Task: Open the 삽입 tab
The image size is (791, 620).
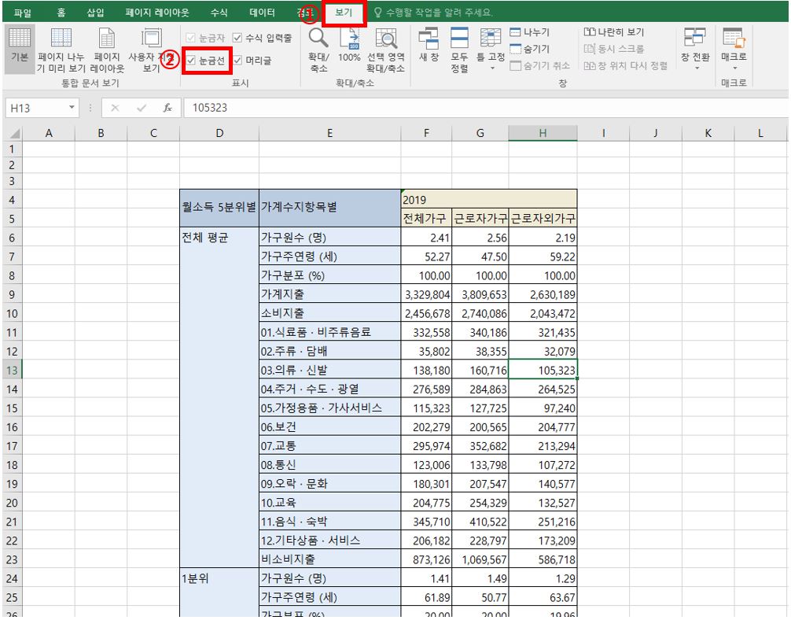Action: [x=95, y=12]
